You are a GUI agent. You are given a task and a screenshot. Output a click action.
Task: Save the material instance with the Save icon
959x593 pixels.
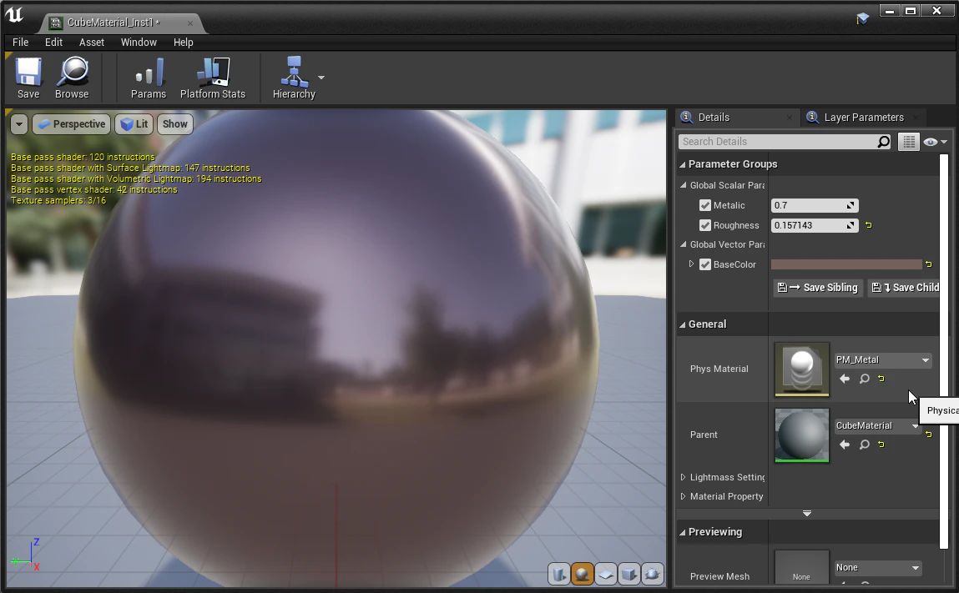pos(28,78)
